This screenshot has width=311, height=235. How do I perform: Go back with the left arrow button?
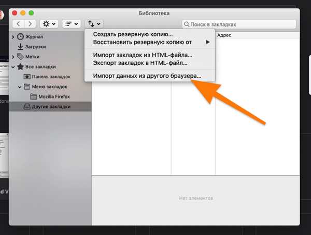[x=18, y=24]
